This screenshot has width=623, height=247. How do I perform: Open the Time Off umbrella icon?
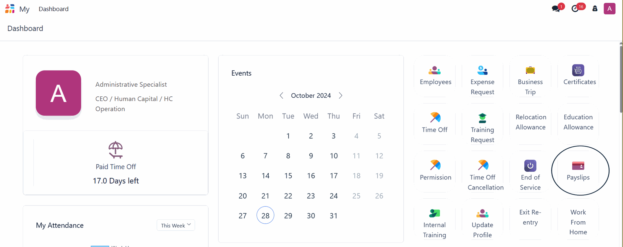point(435,117)
